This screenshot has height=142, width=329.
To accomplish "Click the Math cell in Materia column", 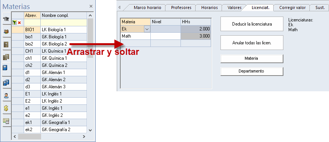I will [135, 36].
